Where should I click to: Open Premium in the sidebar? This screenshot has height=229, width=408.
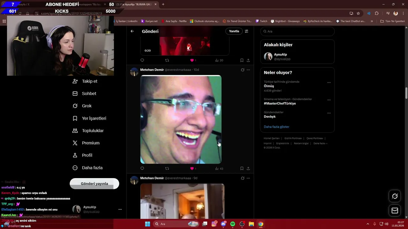[x=86, y=143]
